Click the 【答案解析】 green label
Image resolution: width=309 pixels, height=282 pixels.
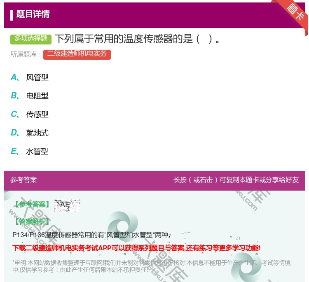point(32,222)
